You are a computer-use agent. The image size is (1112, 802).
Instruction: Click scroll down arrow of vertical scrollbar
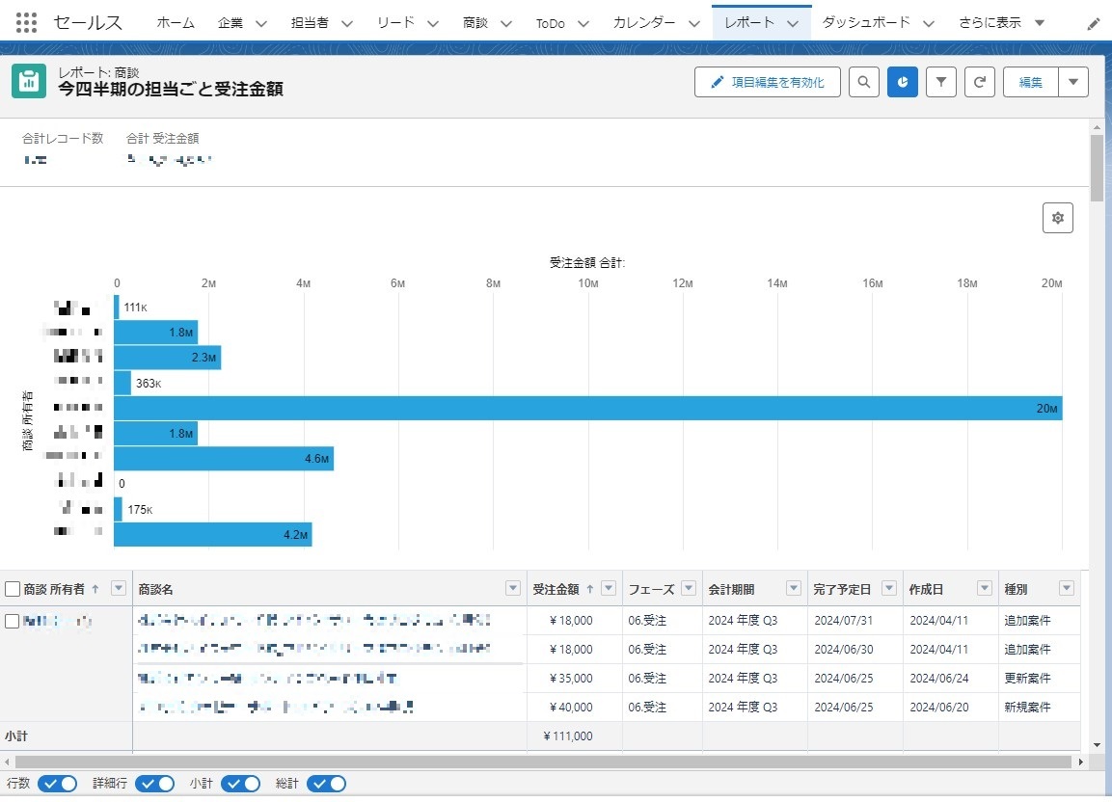pyautogui.click(x=1098, y=745)
